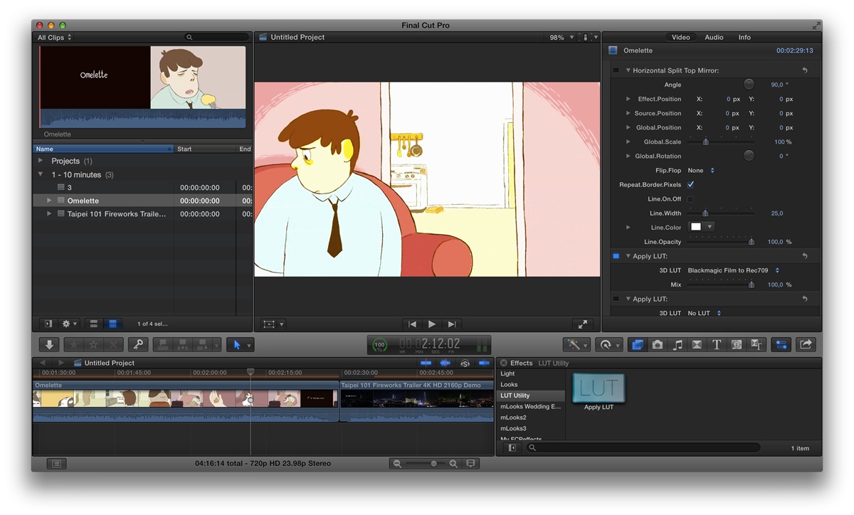Viewport: 854px width, 515px height.
Task: Toggle timeline snapping button
Action: tap(484, 363)
